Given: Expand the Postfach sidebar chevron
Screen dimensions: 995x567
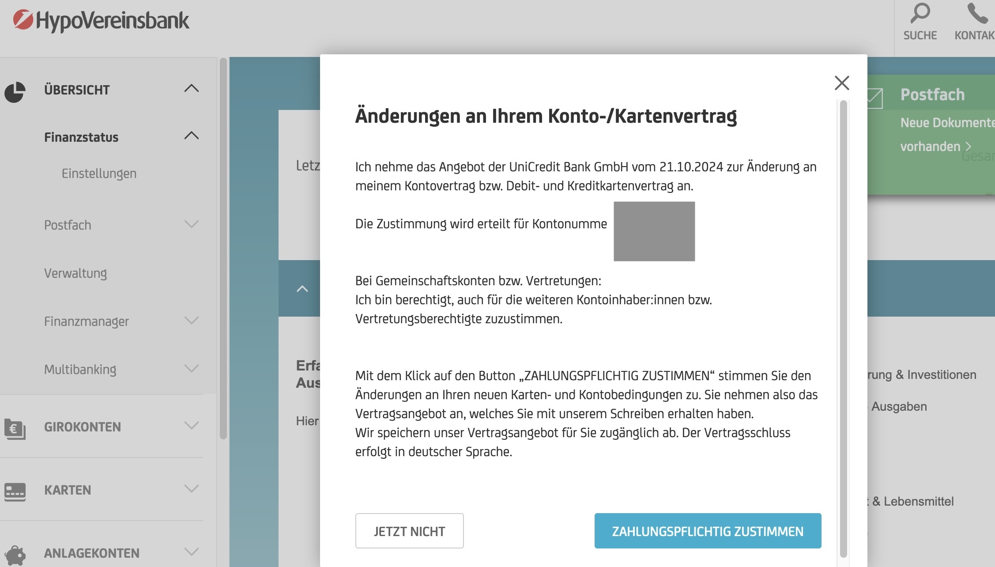Looking at the screenshot, I should [191, 224].
